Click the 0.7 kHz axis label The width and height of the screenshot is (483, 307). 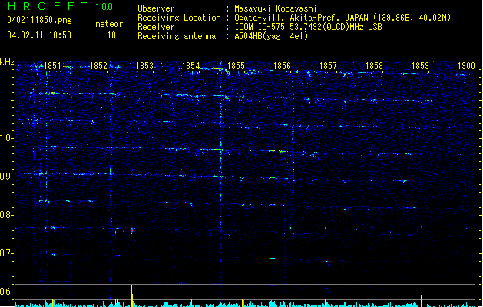6,253
